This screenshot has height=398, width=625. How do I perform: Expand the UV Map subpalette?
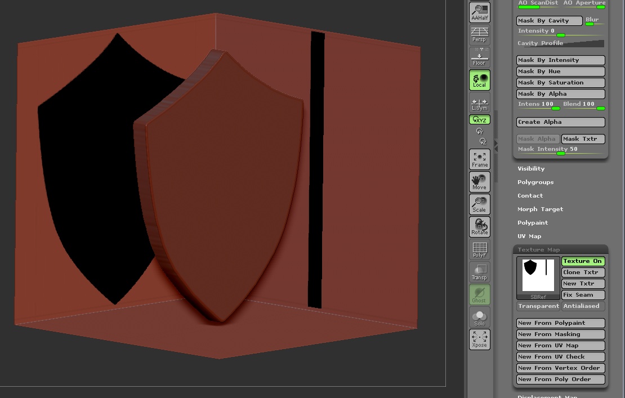click(529, 236)
